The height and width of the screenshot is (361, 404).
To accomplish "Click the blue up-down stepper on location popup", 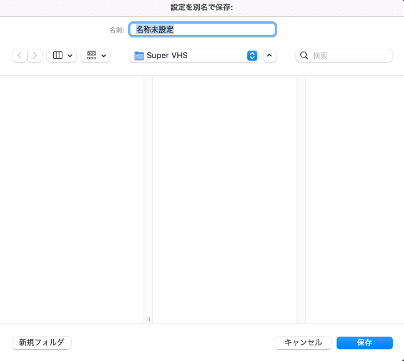I will [252, 56].
